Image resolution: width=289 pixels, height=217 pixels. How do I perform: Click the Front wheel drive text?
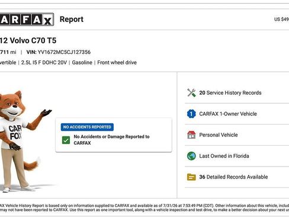tap(117, 62)
